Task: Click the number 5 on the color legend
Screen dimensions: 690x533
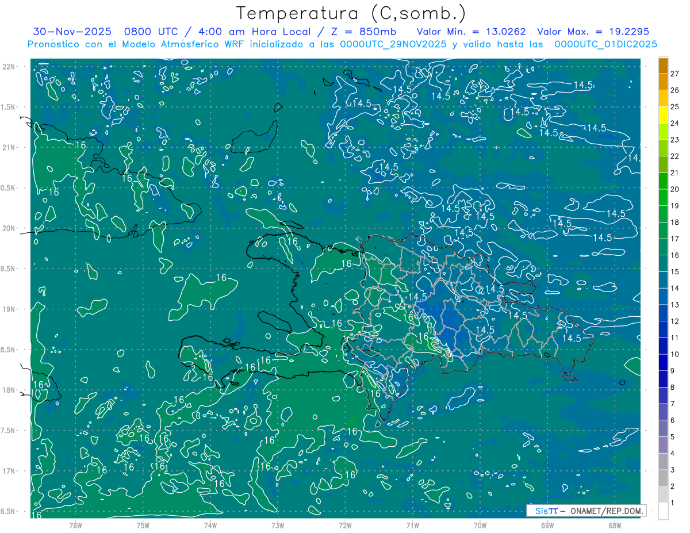Action: point(673,437)
